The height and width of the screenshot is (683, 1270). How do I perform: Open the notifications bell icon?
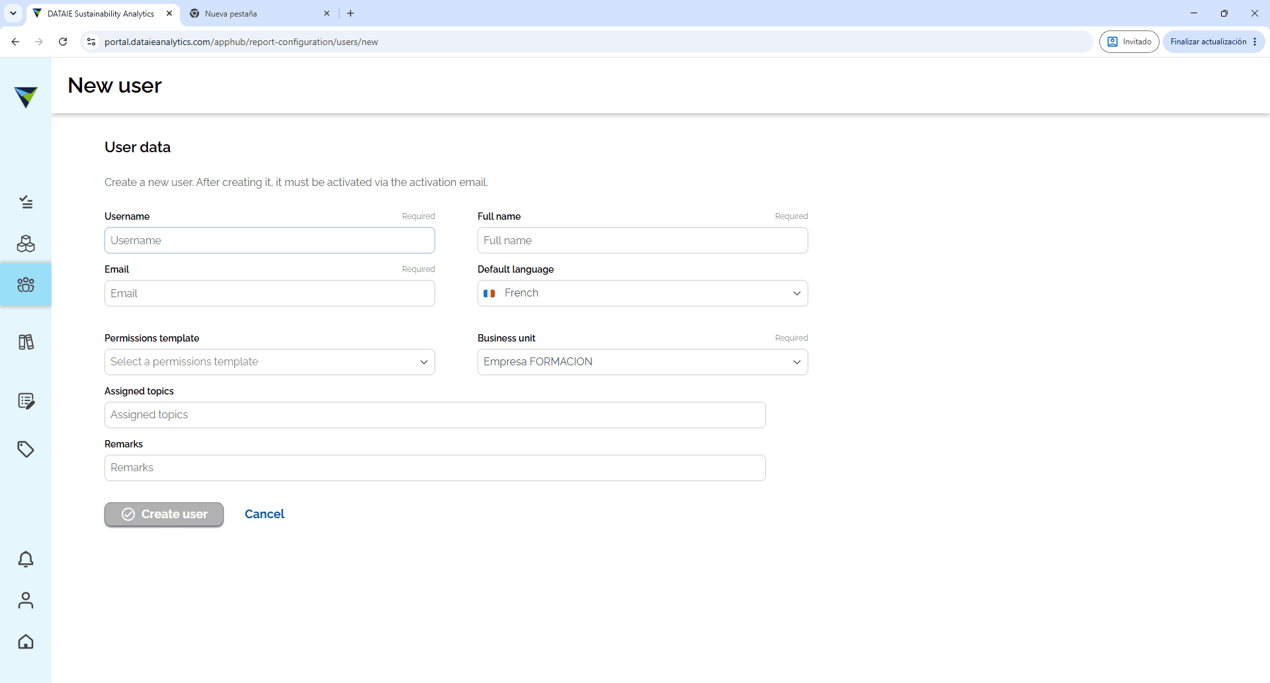tap(26, 559)
